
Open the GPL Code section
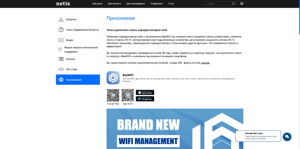click(78, 69)
